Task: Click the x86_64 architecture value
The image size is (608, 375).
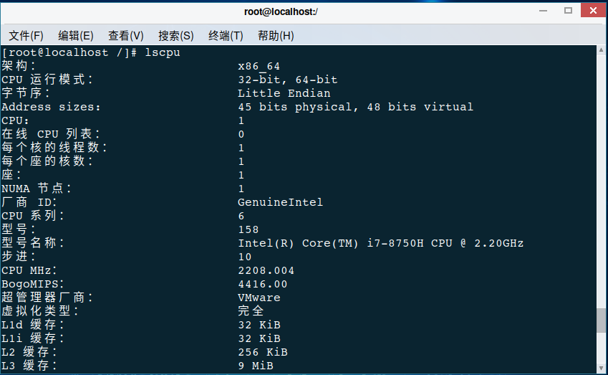Action: pyautogui.click(x=259, y=67)
